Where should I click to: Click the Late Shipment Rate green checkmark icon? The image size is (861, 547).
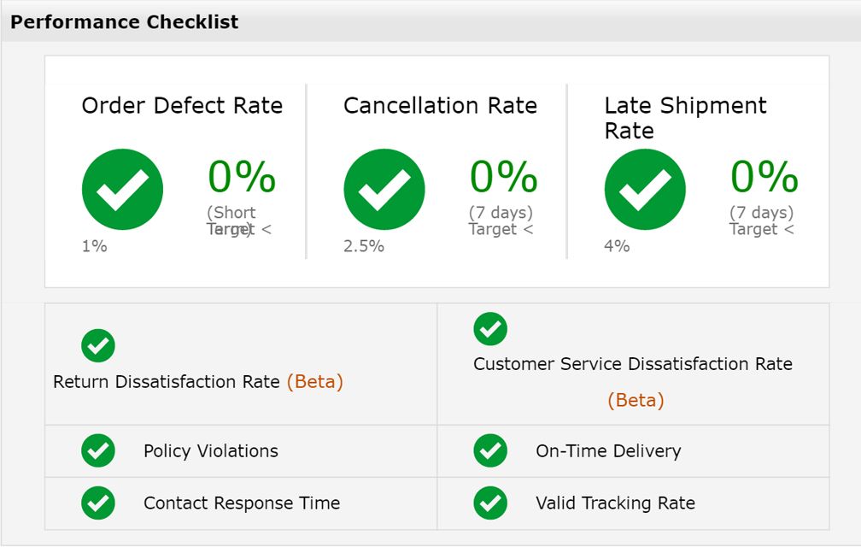(x=644, y=190)
